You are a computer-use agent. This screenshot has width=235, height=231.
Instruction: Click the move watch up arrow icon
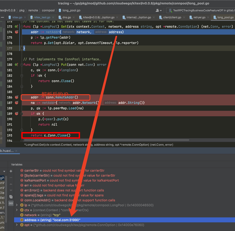tap(11, 184)
